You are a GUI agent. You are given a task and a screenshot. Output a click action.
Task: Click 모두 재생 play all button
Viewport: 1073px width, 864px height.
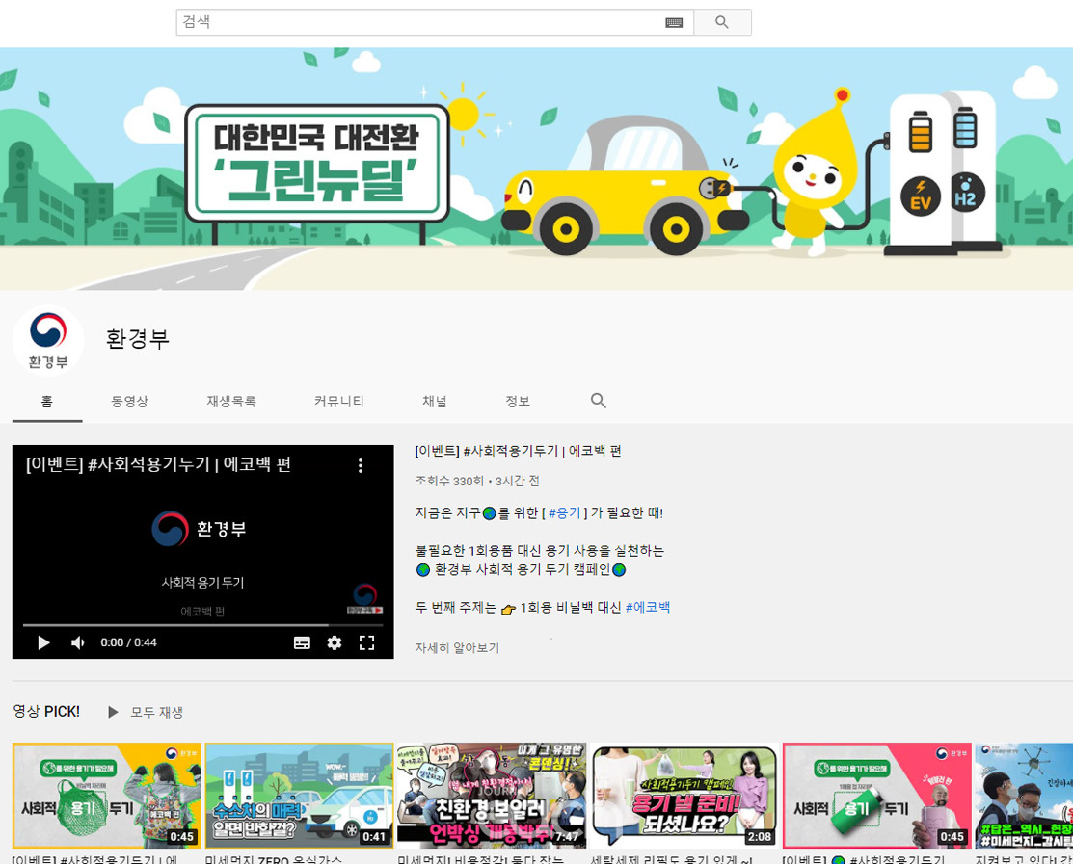pos(146,712)
